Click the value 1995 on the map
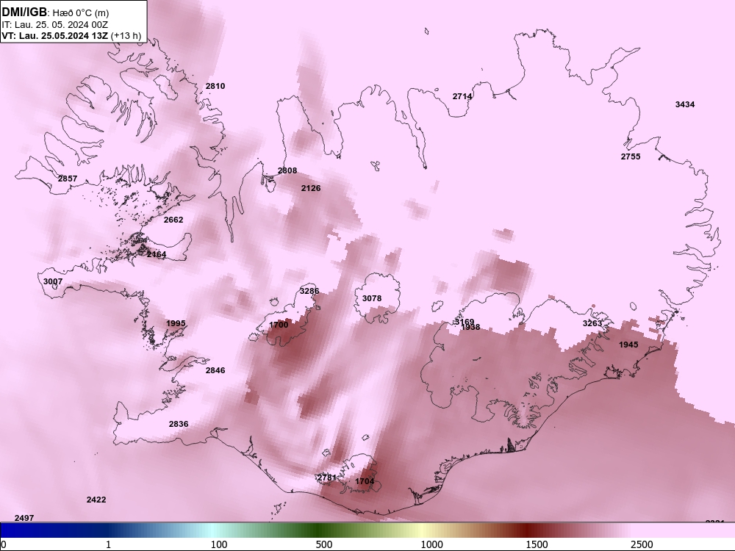 176,323
